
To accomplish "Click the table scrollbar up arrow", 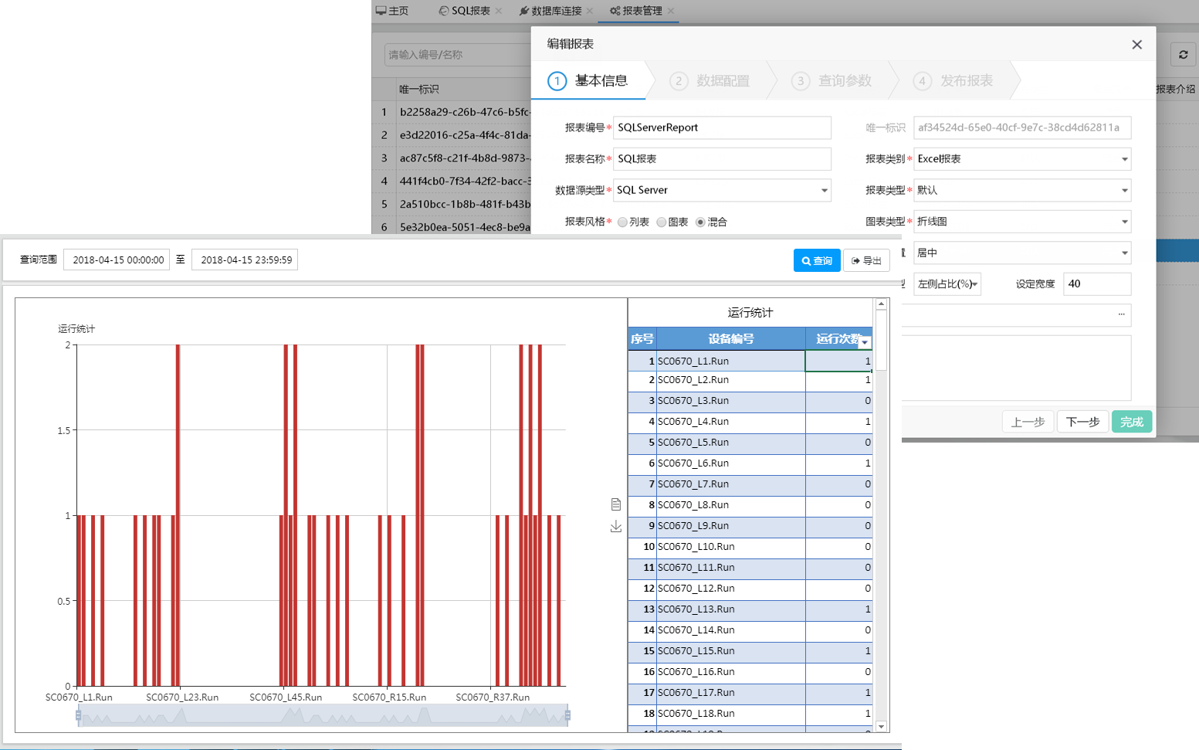I will (881, 304).
